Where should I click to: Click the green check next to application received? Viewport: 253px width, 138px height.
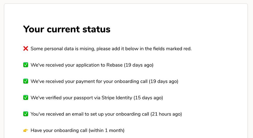[x=26, y=65]
